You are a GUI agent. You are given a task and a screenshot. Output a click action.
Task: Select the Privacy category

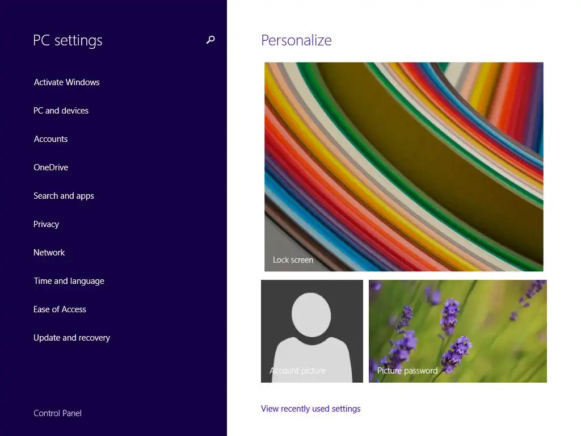click(47, 224)
